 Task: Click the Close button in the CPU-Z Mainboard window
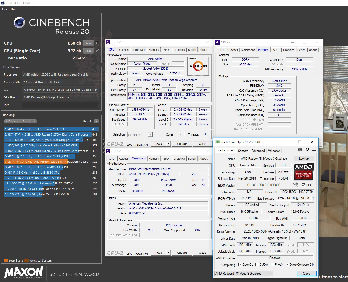202,253
